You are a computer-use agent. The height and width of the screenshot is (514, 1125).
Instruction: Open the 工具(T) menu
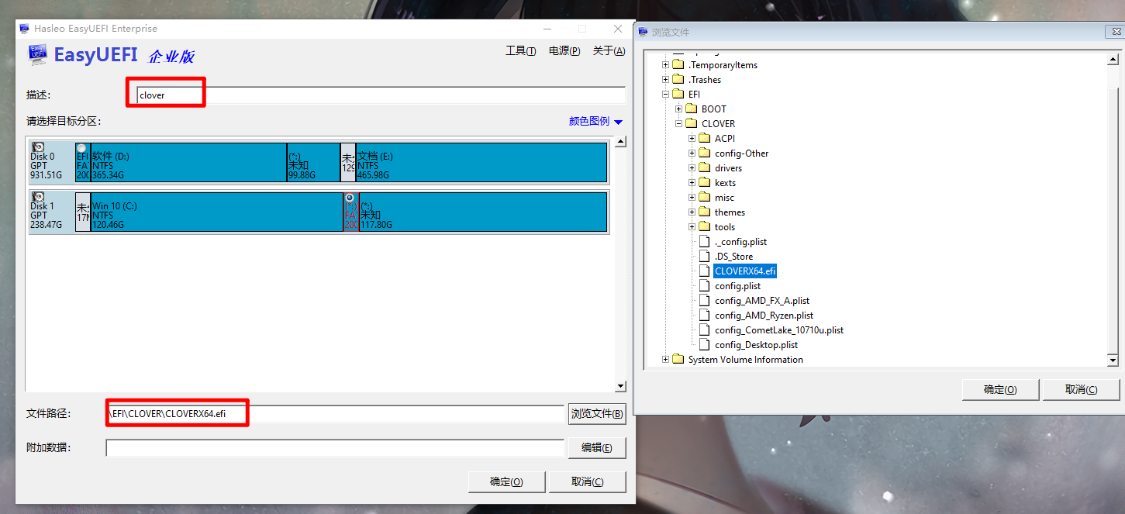pyautogui.click(x=520, y=50)
